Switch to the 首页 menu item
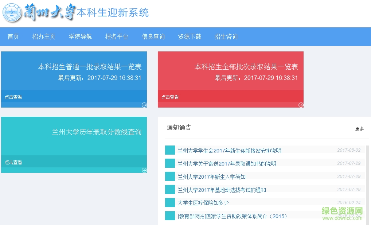 (x=13, y=36)
